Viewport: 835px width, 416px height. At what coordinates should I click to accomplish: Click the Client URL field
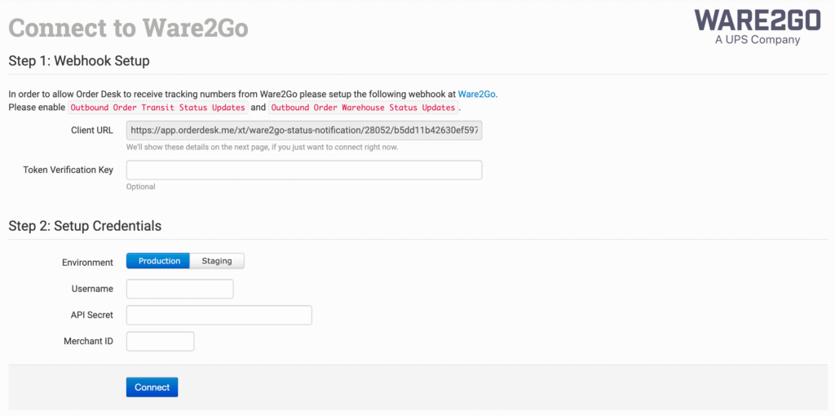click(x=304, y=131)
